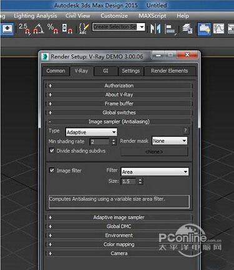Expand the Global switches rollout
The height and width of the screenshot is (270, 234).
click(x=119, y=113)
